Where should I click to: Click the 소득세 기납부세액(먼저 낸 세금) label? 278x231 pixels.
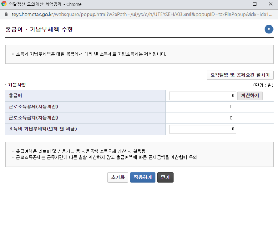[x=43, y=129]
